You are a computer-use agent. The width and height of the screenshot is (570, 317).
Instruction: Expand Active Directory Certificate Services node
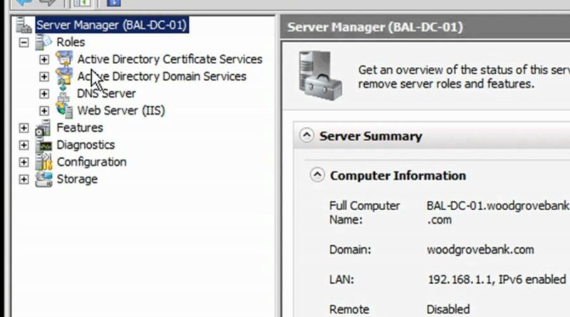tap(44, 59)
